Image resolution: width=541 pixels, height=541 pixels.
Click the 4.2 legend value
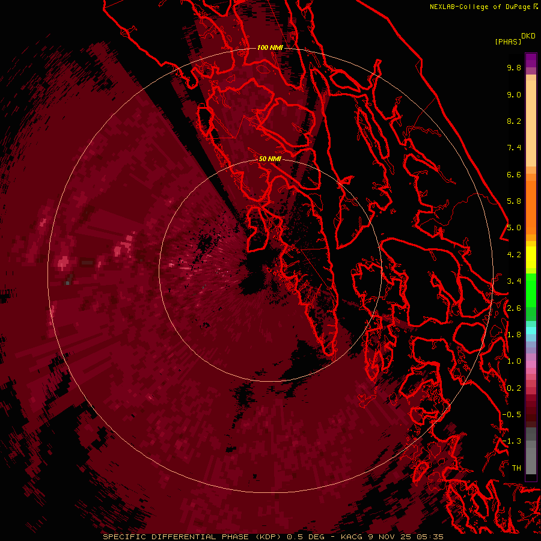point(514,255)
